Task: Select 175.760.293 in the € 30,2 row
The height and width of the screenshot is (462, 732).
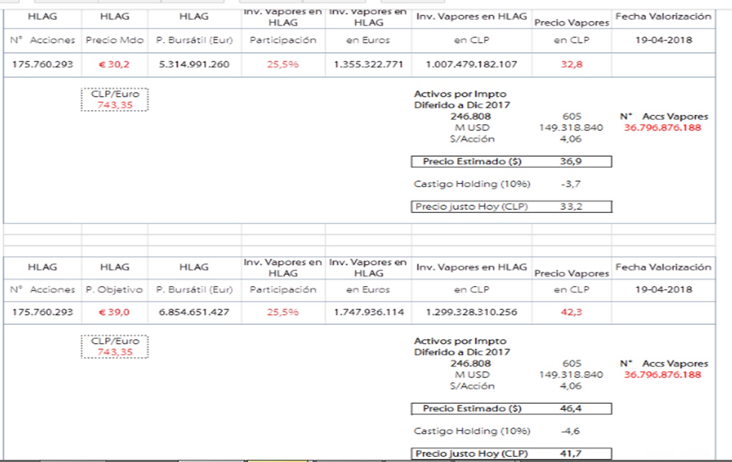Action: 42,65
